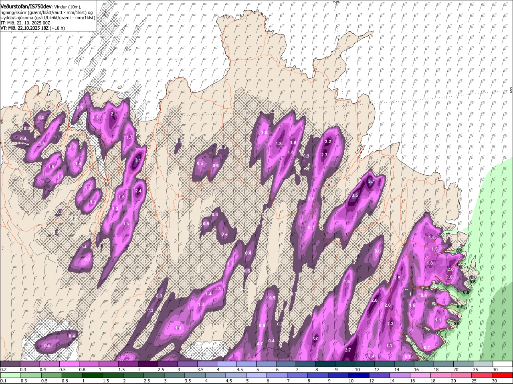The image size is (513, 384).
Task: Click the "Veðurstofan/IS750dev" map title
Action: 26,6
